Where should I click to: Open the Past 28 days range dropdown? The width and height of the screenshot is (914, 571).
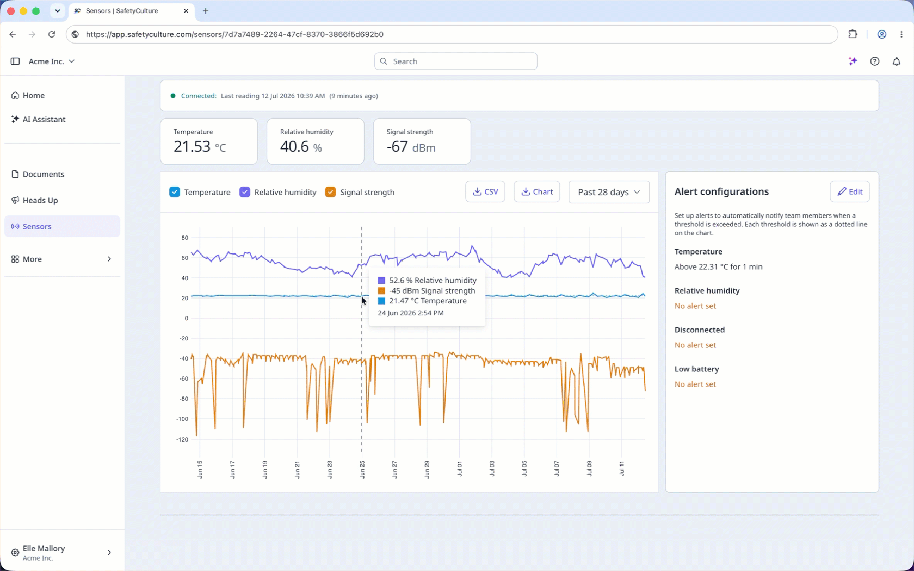tap(609, 192)
